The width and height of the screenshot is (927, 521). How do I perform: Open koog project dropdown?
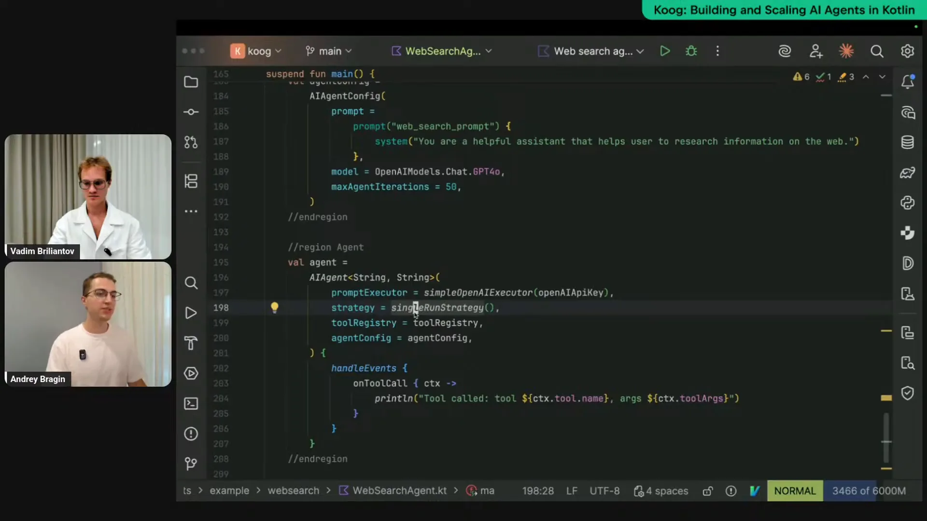tap(256, 51)
